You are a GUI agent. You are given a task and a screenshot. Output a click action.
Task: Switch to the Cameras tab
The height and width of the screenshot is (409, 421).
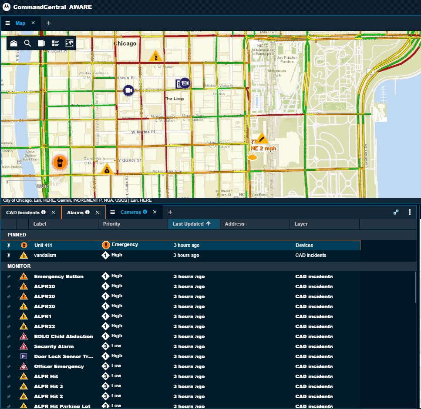131,212
